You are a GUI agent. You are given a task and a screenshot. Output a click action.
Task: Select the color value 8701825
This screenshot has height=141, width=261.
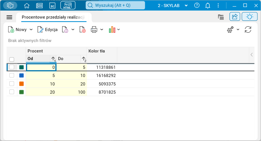point(102,92)
